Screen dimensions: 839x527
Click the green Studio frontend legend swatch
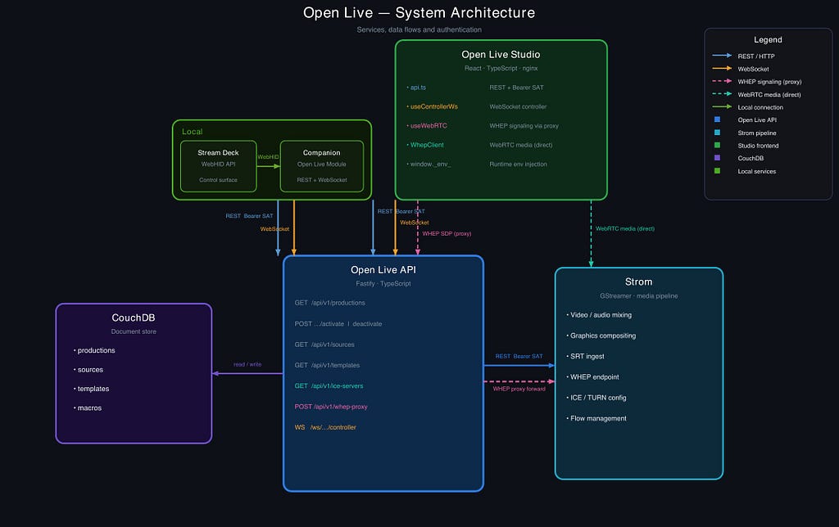[x=717, y=146]
